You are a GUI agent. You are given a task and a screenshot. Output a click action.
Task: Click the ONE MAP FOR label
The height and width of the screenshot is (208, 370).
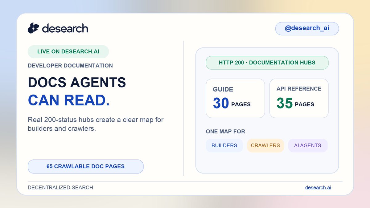(x=225, y=132)
